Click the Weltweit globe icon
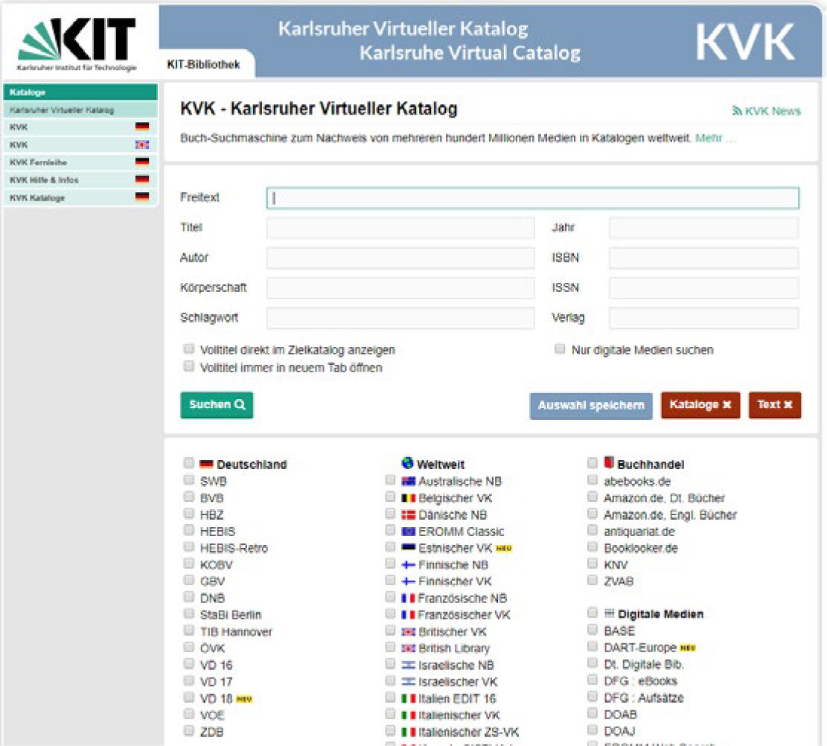 (x=407, y=463)
